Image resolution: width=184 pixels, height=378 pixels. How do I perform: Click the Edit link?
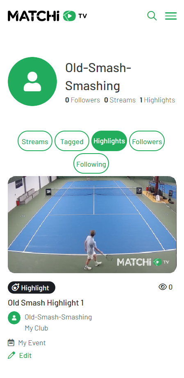tap(25, 355)
